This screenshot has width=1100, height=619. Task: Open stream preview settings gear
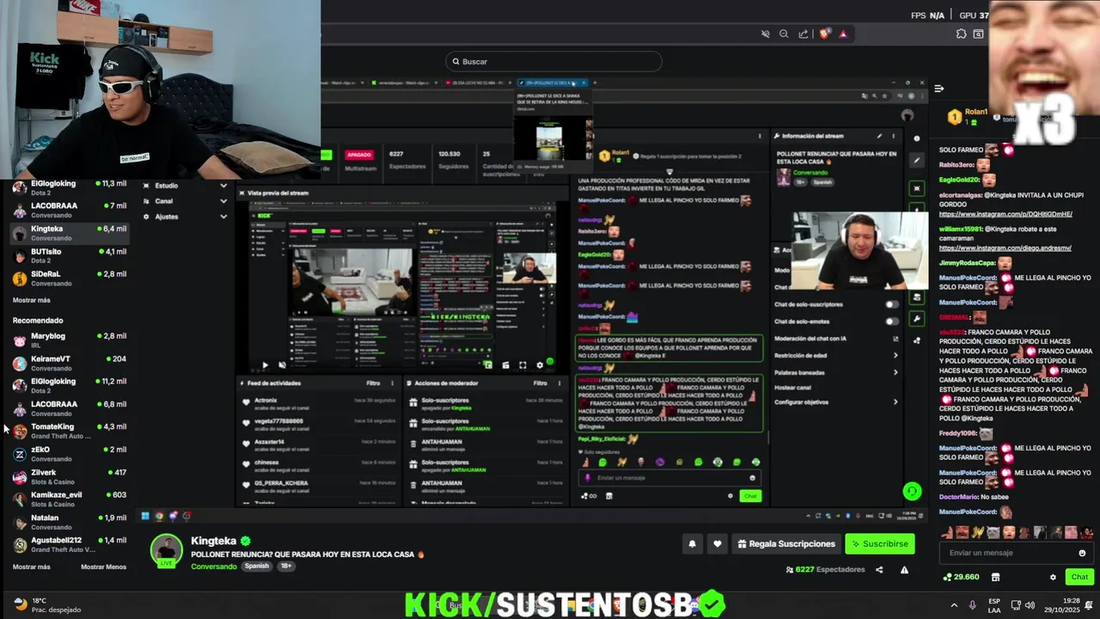pyautogui.click(x=539, y=365)
